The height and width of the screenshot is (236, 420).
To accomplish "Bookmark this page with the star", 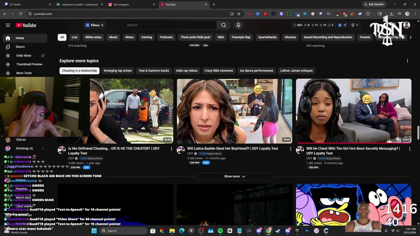I will point(239,14).
